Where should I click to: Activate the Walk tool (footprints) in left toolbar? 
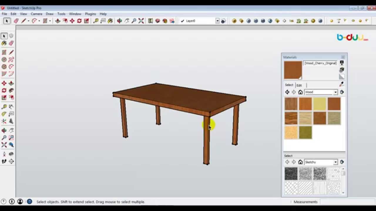(x=4, y=161)
